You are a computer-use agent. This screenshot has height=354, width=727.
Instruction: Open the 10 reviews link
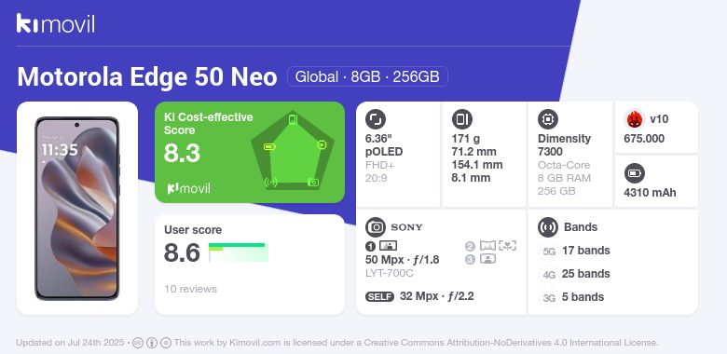click(190, 289)
